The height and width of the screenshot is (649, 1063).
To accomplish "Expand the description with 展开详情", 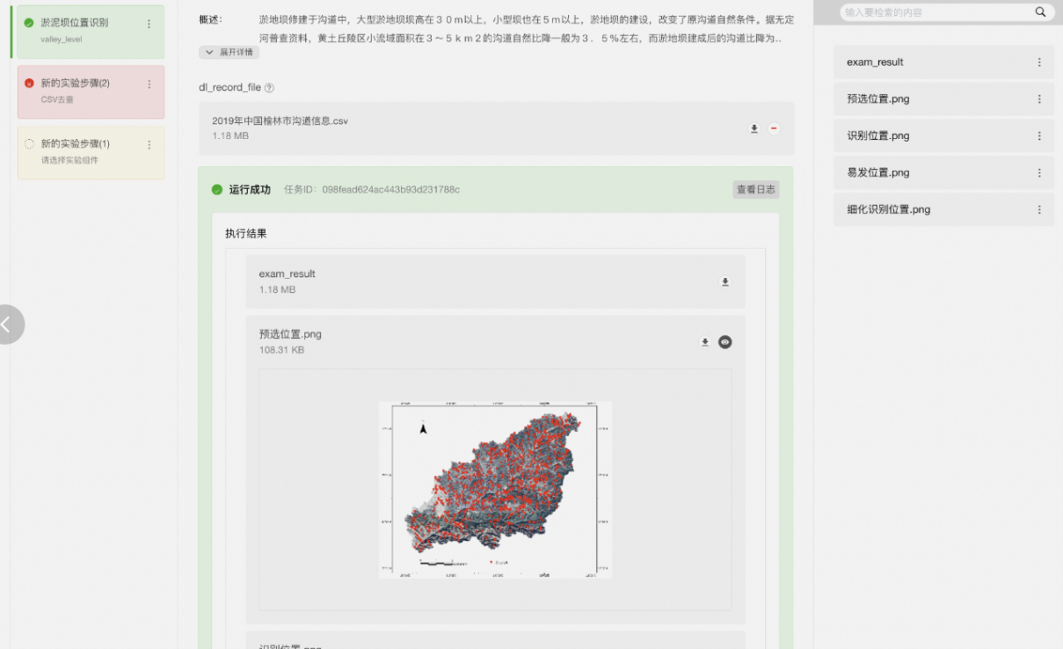I will coord(229,53).
